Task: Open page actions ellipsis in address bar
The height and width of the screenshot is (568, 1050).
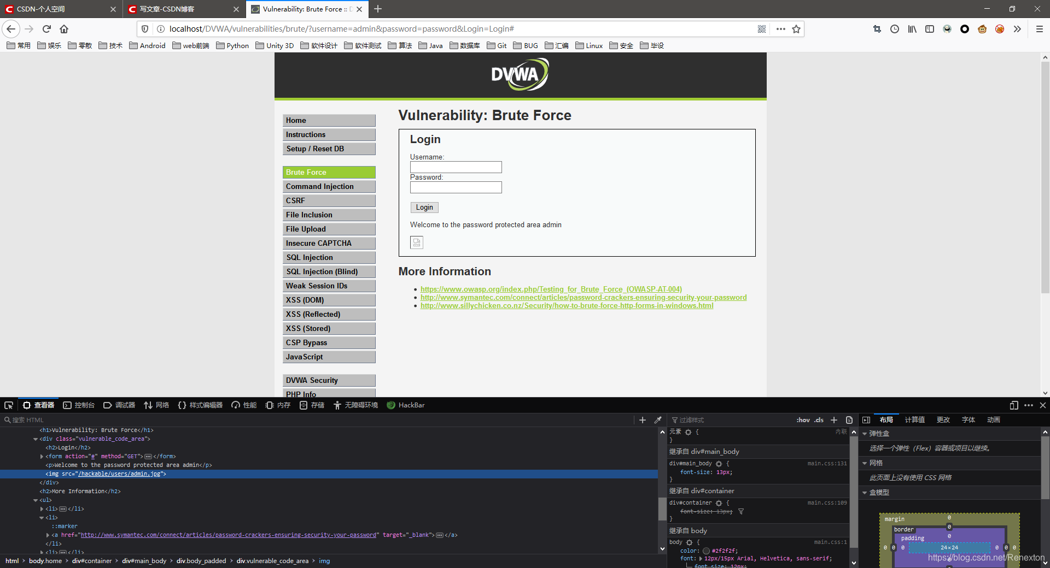Action: [x=780, y=29]
